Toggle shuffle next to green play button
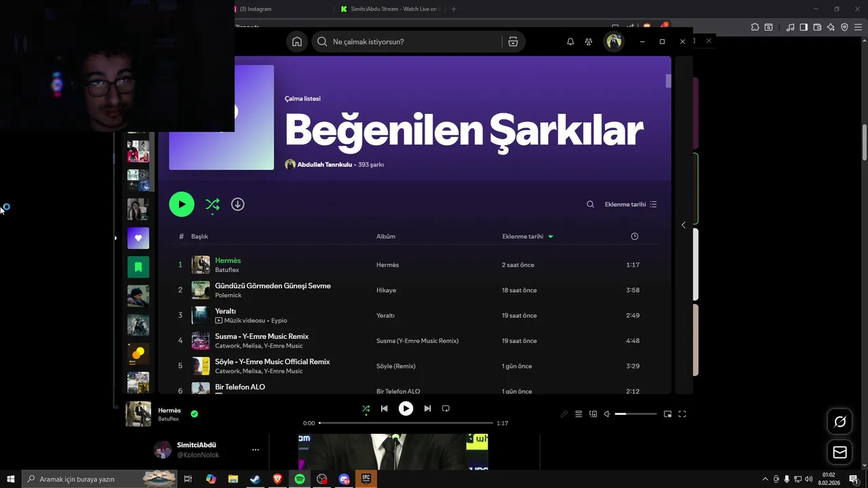The height and width of the screenshot is (488, 868). click(212, 204)
